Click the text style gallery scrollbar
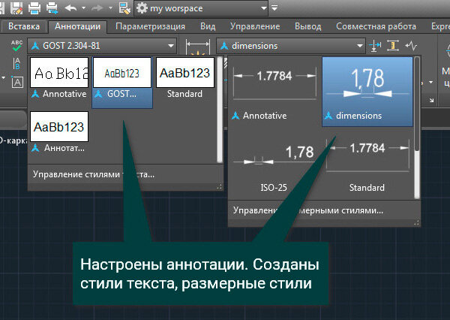Image resolution: width=450 pixels, height=320 pixels. [220, 110]
